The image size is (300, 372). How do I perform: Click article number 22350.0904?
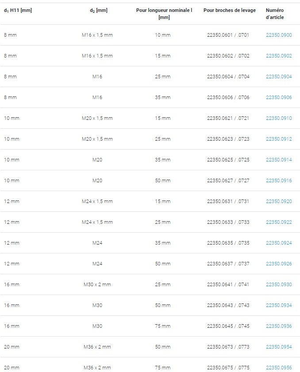(279, 77)
